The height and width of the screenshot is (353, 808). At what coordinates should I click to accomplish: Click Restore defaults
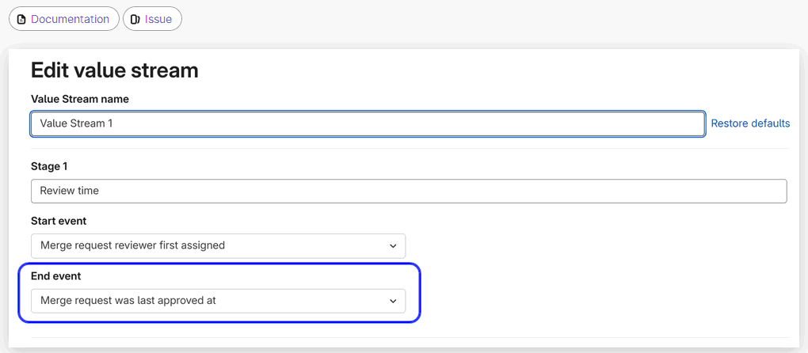[x=750, y=123]
